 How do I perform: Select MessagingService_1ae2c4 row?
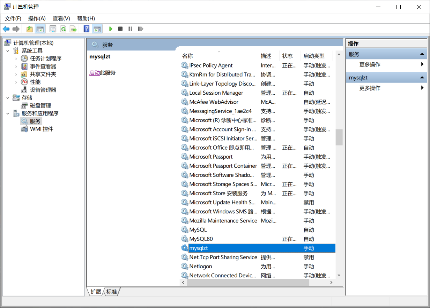pos(258,111)
